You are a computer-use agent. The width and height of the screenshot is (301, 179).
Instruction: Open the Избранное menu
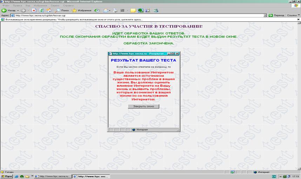pos(40,6)
